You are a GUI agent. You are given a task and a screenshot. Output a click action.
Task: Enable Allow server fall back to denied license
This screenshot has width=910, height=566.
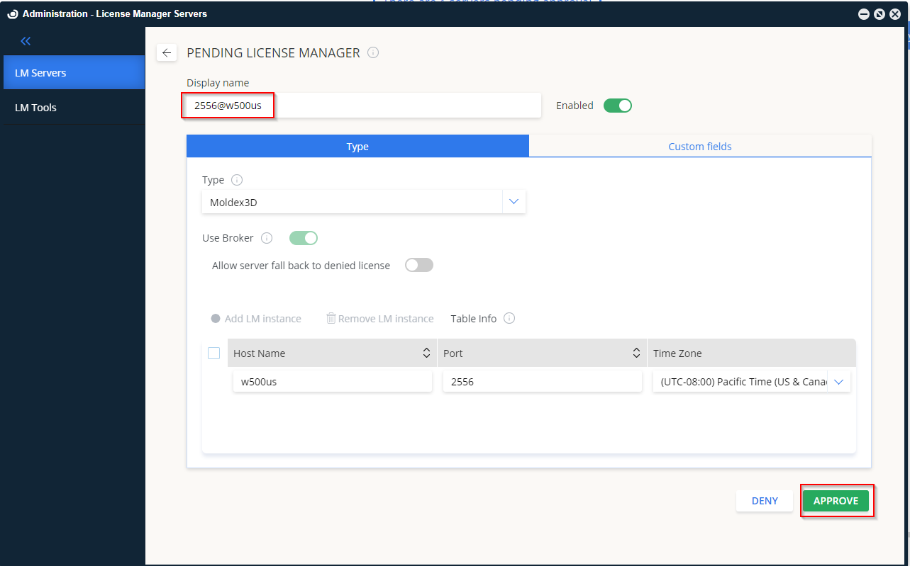point(418,264)
